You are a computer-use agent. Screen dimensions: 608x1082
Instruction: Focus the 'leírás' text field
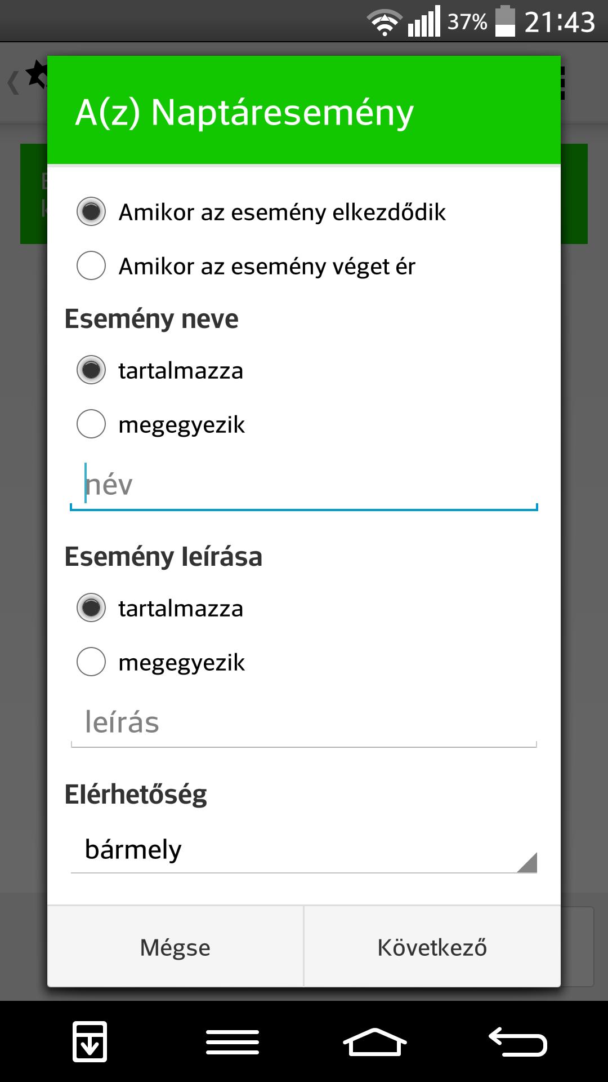point(304,723)
